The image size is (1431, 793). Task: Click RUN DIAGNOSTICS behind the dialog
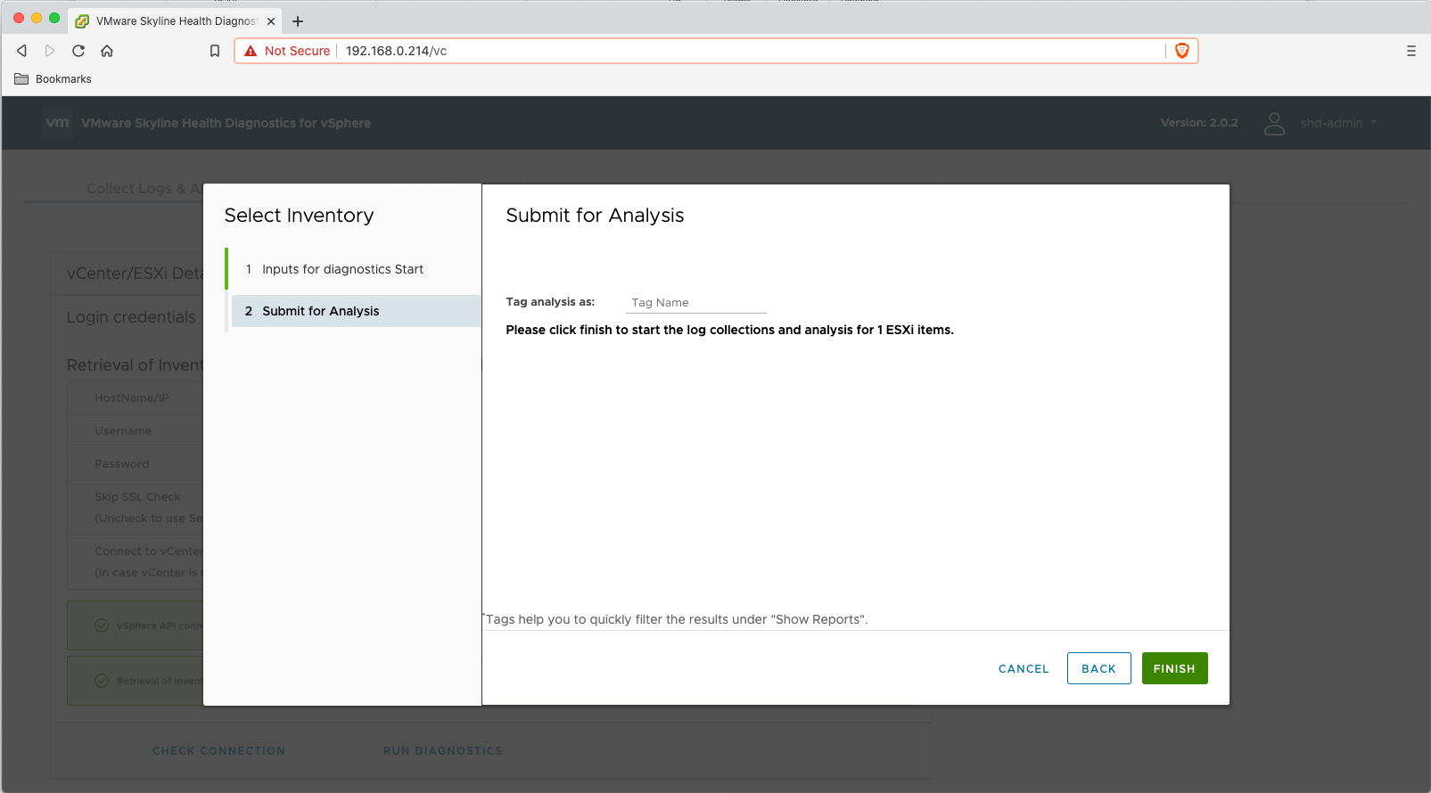(x=443, y=751)
